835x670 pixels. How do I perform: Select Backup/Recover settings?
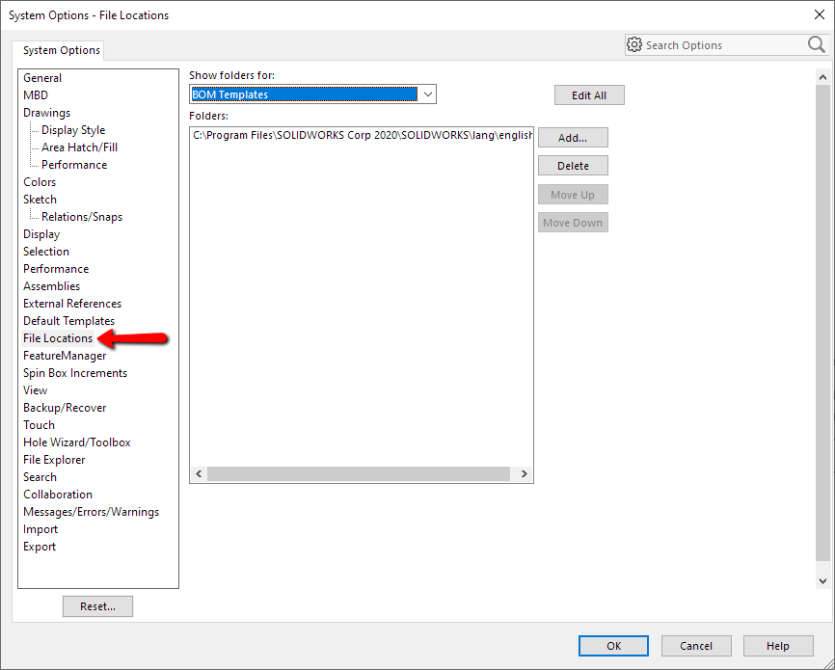(x=65, y=408)
